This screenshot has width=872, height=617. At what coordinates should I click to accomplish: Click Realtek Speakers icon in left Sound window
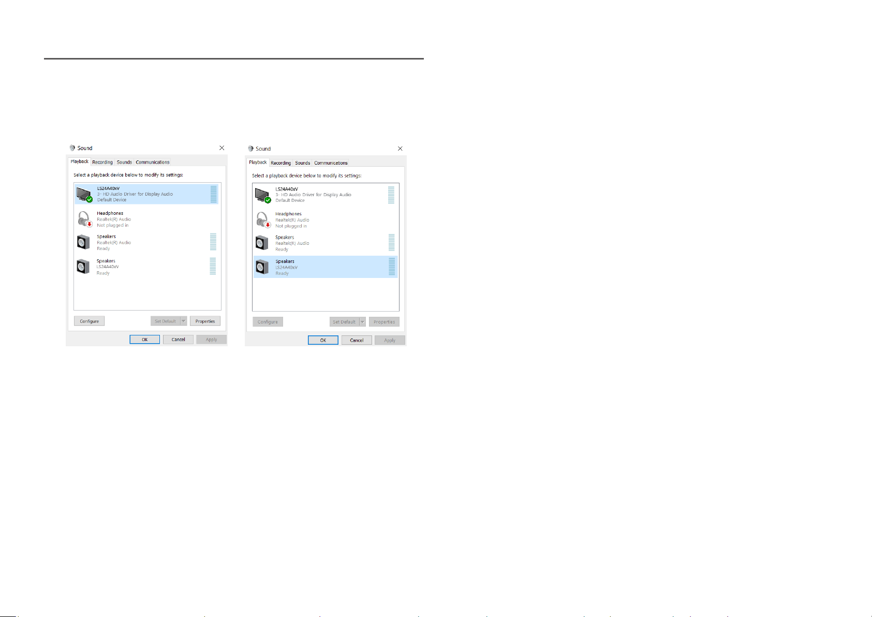pyautogui.click(x=83, y=242)
